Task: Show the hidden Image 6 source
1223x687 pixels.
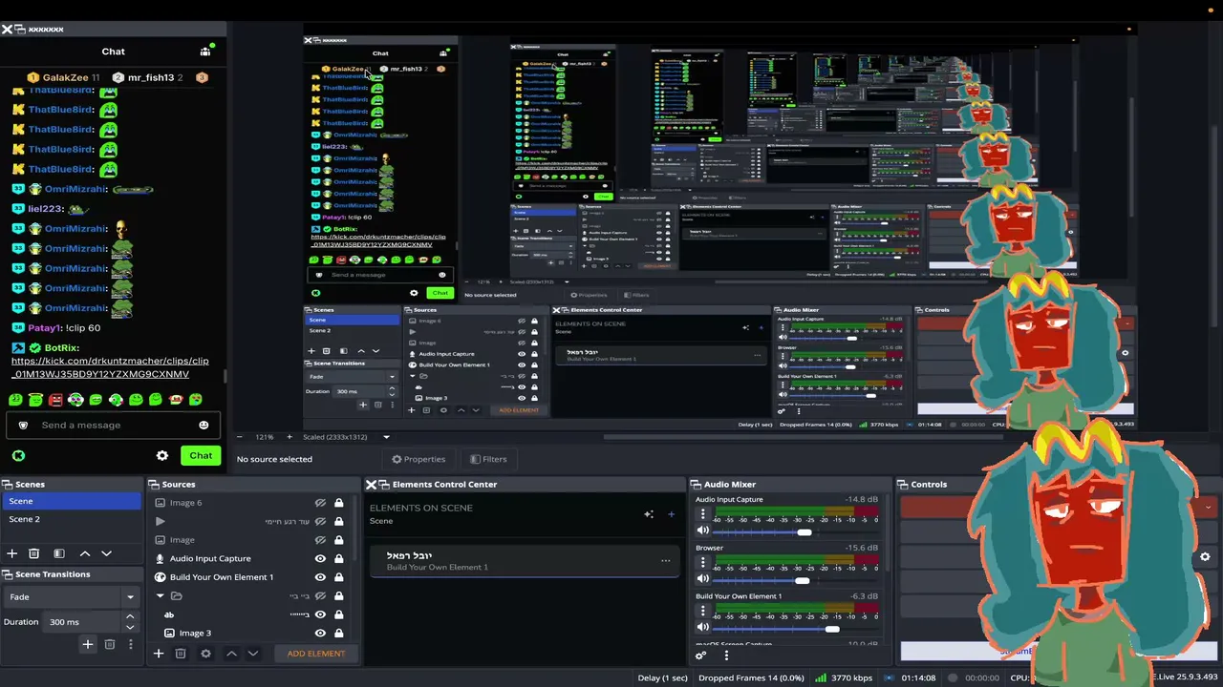Action: tap(320, 503)
